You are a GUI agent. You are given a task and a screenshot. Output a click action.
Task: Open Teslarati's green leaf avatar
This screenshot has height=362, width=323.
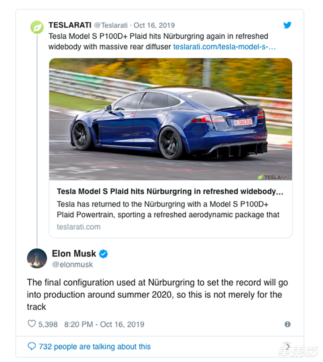(37, 27)
